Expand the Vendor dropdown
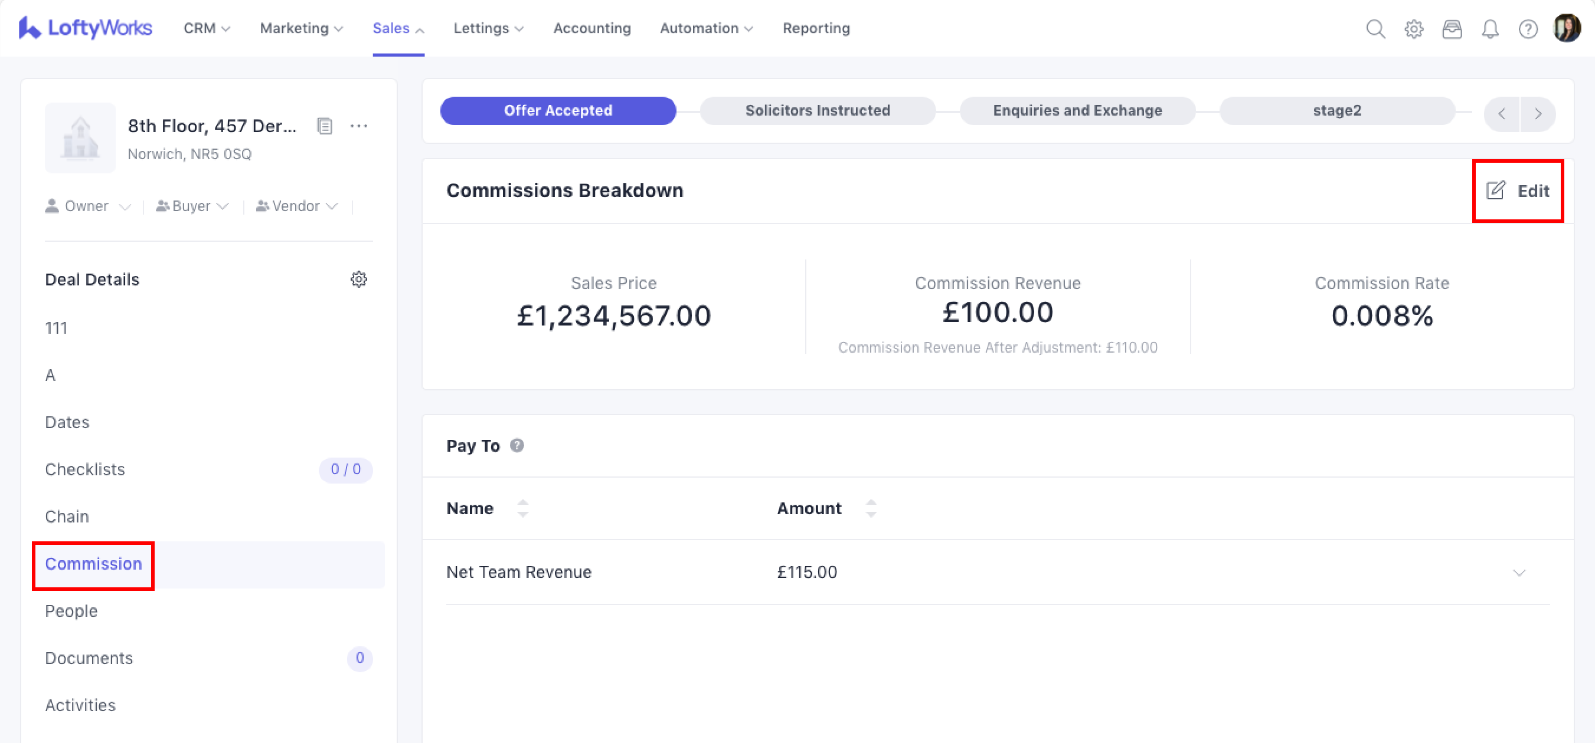The height and width of the screenshot is (743, 1595). [x=297, y=206]
